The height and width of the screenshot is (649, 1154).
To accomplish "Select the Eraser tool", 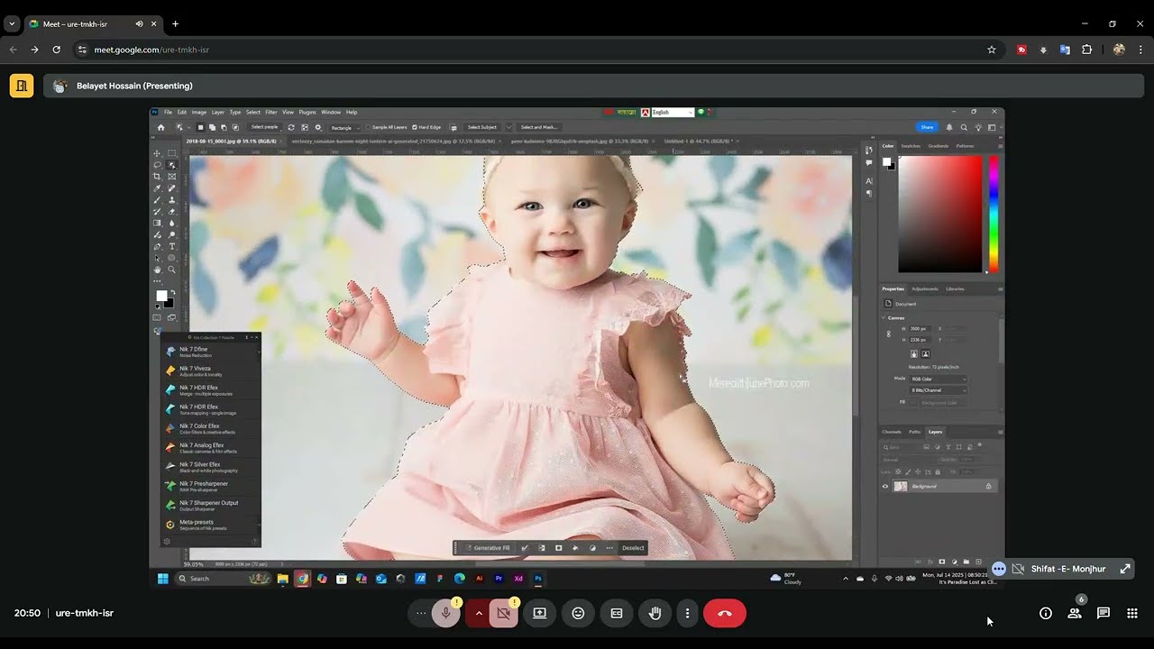I will point(171,212).
